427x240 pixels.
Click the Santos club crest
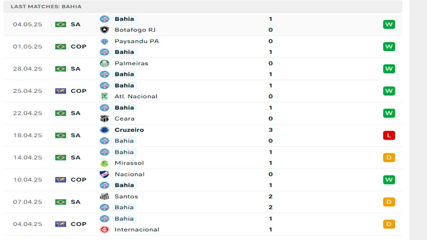[x=105, y=196]
